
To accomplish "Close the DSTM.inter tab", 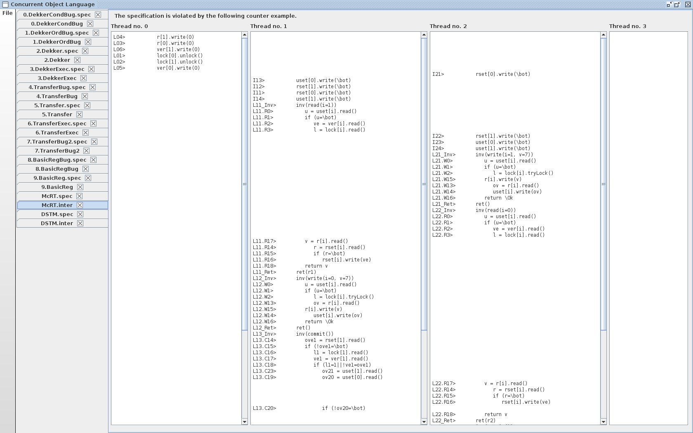I will (x=80, y=223).
